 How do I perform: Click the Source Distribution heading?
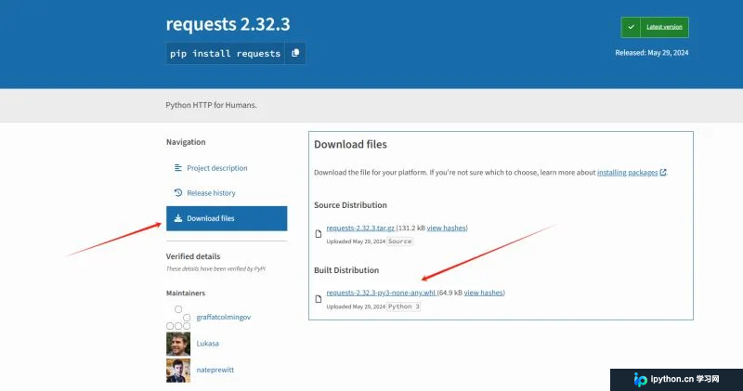(350, 205)
